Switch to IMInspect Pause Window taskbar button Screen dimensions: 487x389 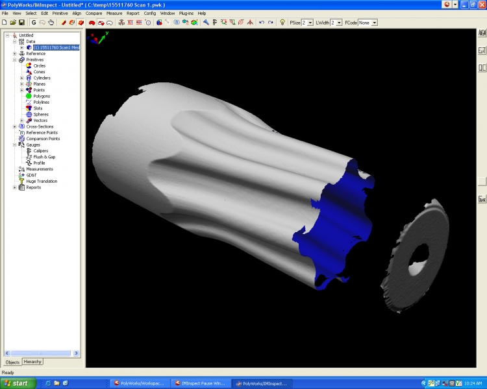(x=200, y=383)
